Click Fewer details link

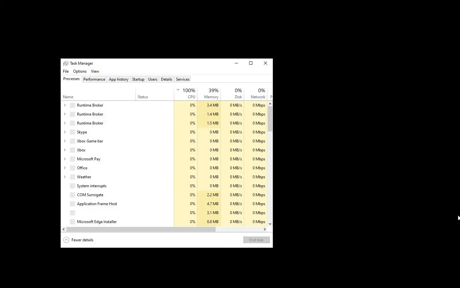pos(82,240)
